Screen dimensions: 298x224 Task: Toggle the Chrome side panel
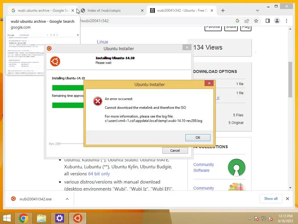(x=268, y=21)
